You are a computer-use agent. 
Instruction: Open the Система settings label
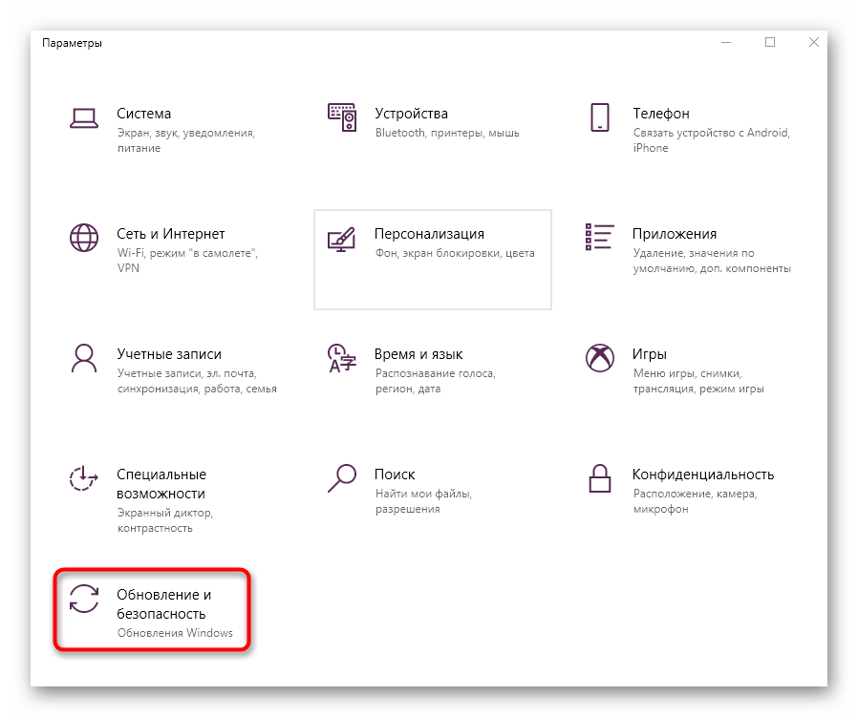pyautogui.click(x=144, y=114)
